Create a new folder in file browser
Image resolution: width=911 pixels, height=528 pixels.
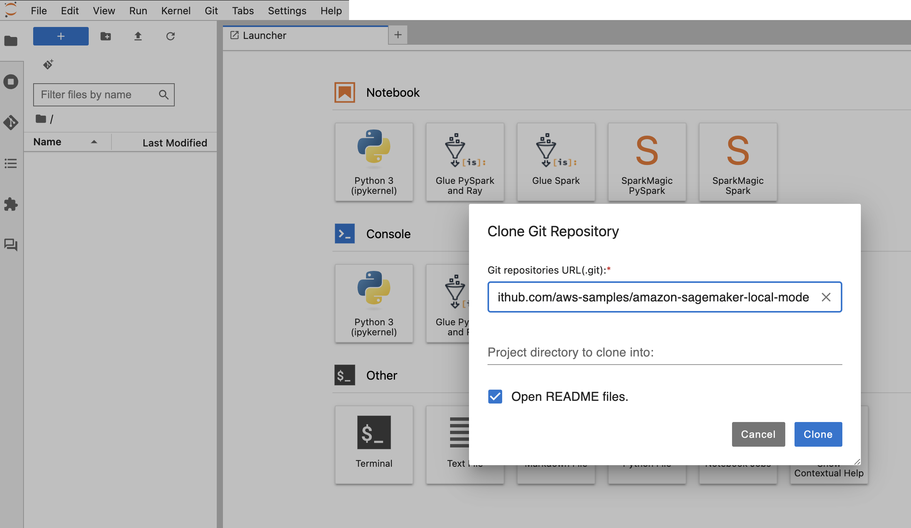point(106,36)
